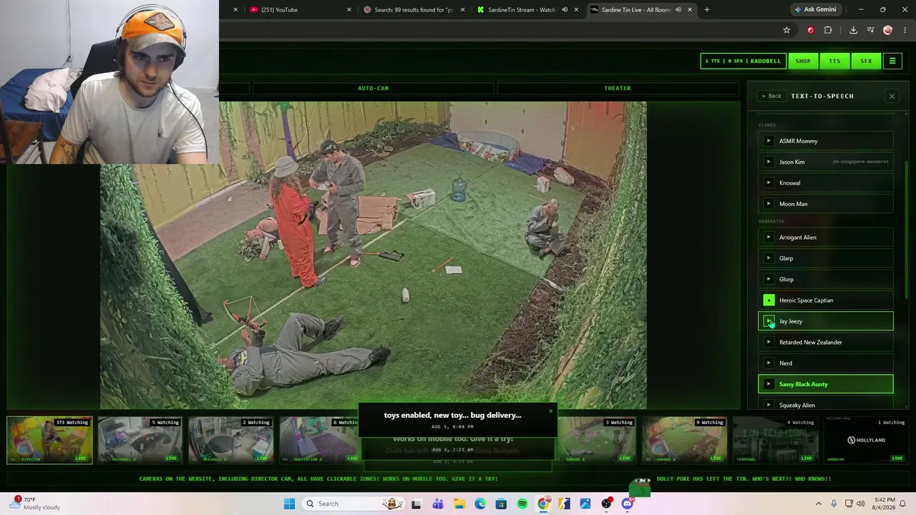Choose the Arrogant Alien voice name
916x515 pixels.
click(x=797, y=237)
